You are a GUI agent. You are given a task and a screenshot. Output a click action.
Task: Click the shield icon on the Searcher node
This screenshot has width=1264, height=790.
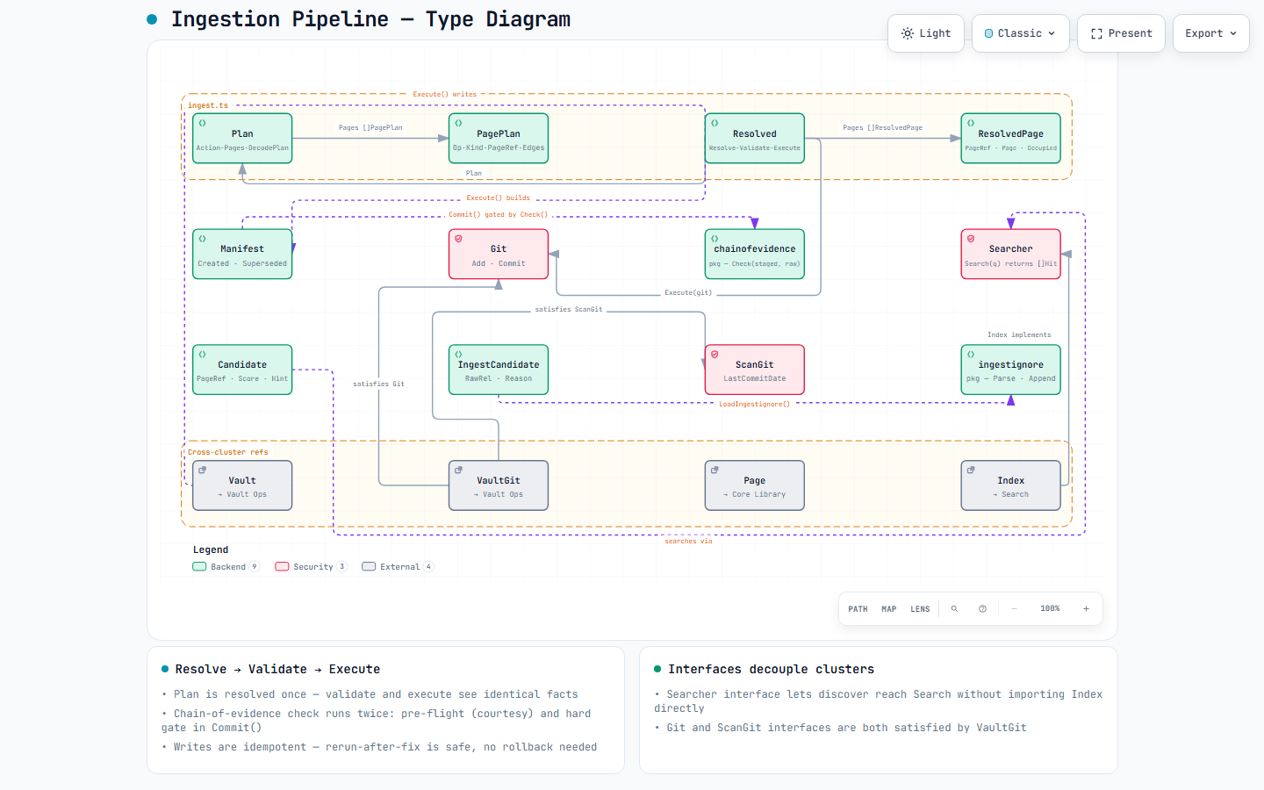pos(971,239)
